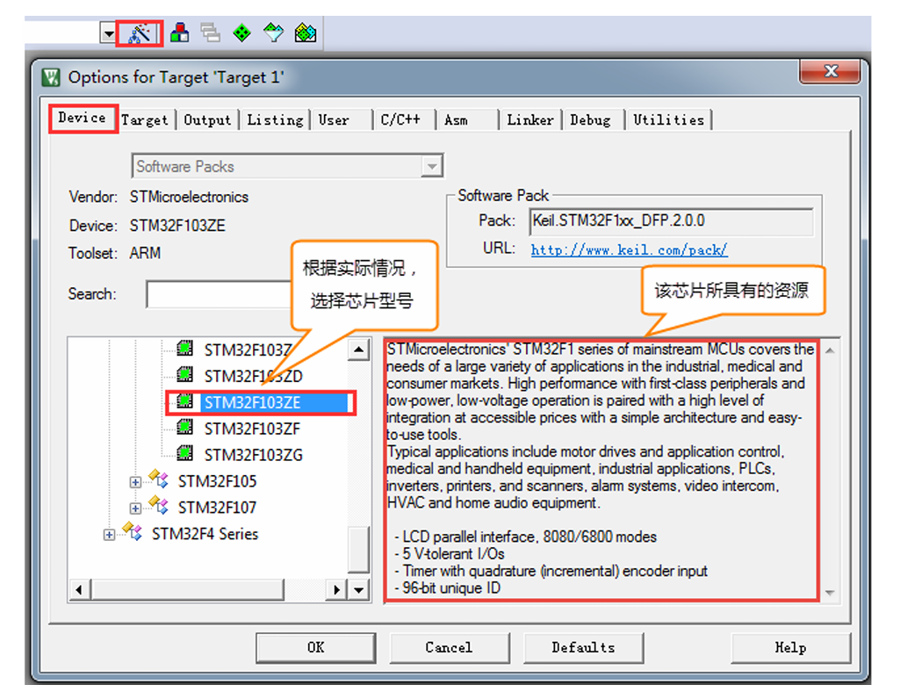Select the STM32F107 family entry
Image resolution: width=922 pixels, height=692 pixels.
[x=217, y=508]
